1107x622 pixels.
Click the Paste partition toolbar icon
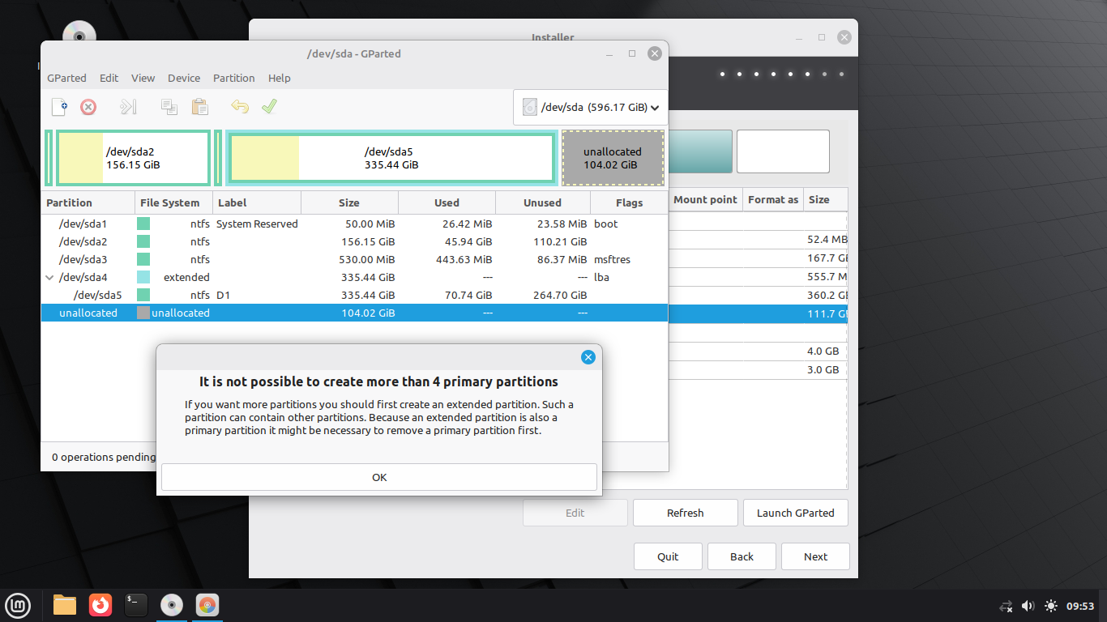[x=199, y=107]
